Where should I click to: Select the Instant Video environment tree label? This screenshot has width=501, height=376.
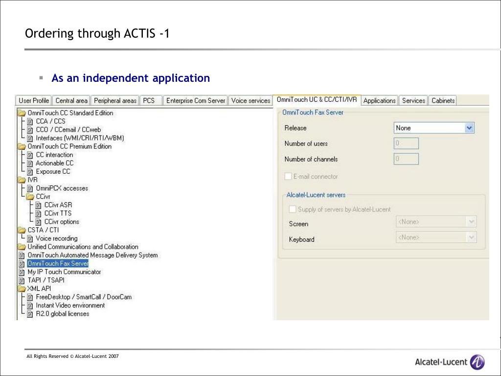click(x=70, y=305)
